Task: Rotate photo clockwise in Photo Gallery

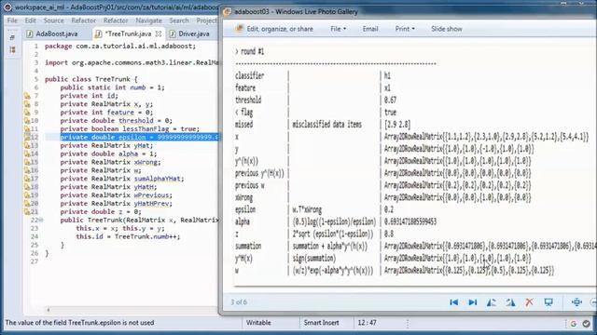Action: tap(510, 302)
